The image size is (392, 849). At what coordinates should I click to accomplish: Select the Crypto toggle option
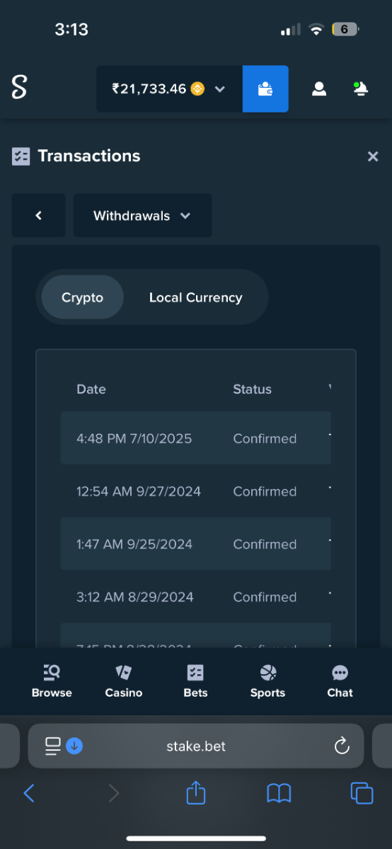(x=82, y=297)
